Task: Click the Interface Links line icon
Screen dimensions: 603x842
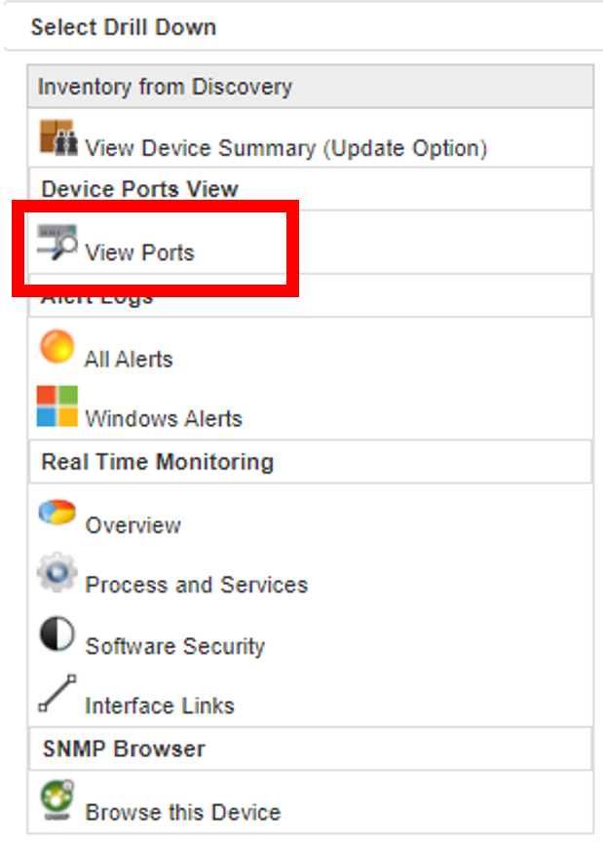Action: click(x=57, y=693)
